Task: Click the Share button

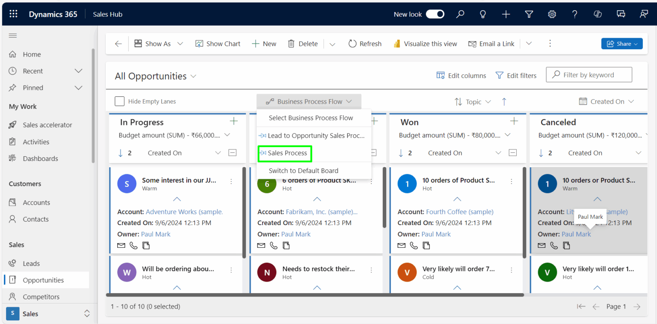Action: pos(622,44)
